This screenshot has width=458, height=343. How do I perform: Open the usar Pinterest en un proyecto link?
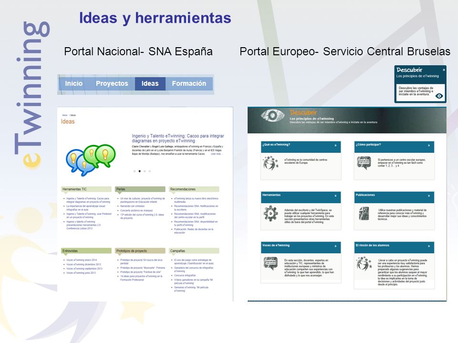coord(89,215)
